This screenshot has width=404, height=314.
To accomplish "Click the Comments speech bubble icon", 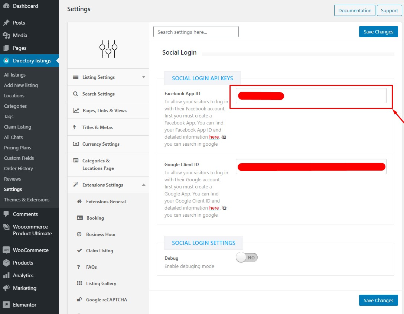I will (x=6, y=214).
